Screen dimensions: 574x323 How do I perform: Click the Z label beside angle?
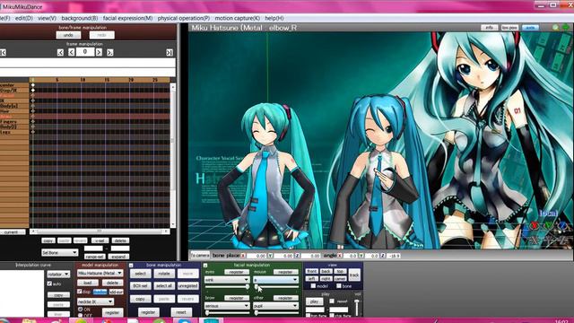tap(383, 256)
